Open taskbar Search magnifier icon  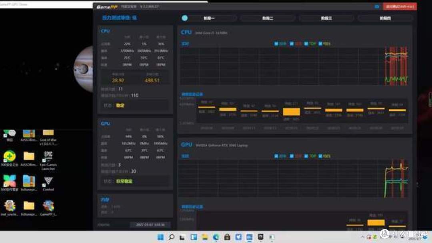(171, 237)
